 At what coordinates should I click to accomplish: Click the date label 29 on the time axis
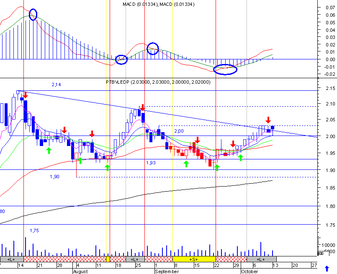[236, 265]
